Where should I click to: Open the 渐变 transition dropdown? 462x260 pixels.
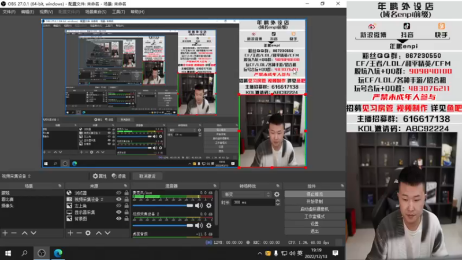(248, 194)
